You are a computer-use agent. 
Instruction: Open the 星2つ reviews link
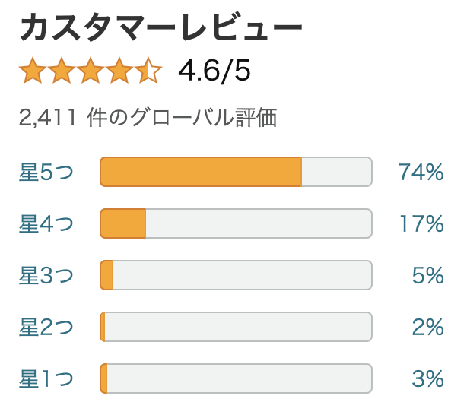pyautogui.click(x=46, y=327)
